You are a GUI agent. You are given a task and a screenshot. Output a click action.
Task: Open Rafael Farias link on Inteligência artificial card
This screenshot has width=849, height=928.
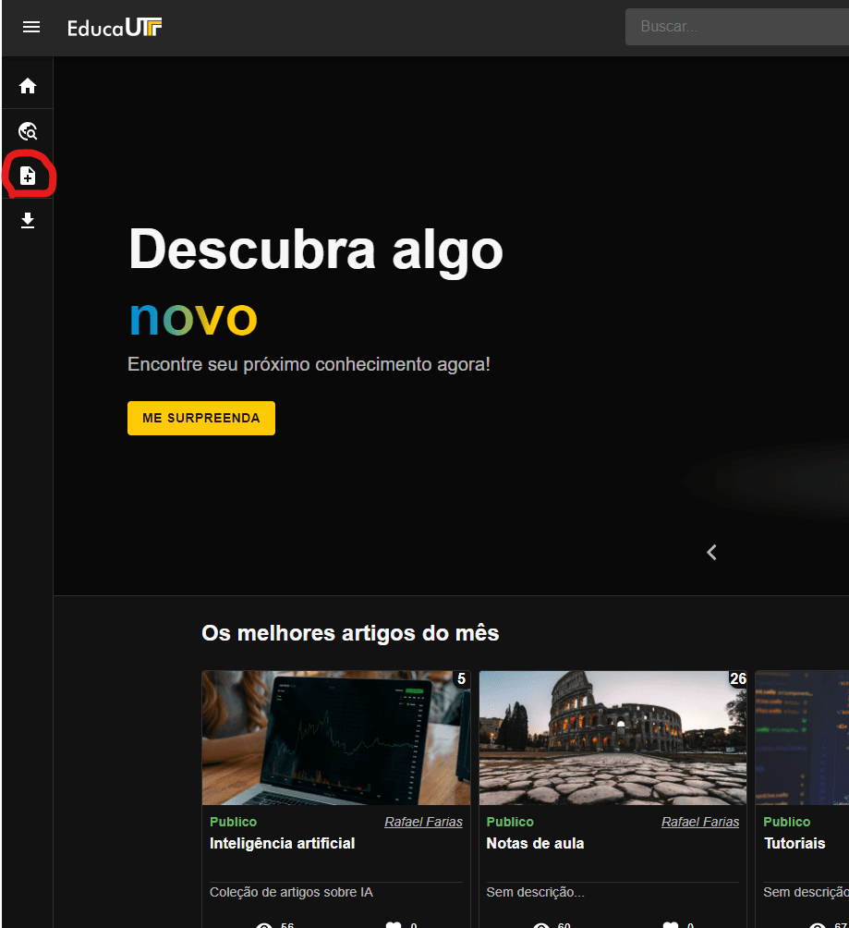pyautogui.click(x=424, y=822)
